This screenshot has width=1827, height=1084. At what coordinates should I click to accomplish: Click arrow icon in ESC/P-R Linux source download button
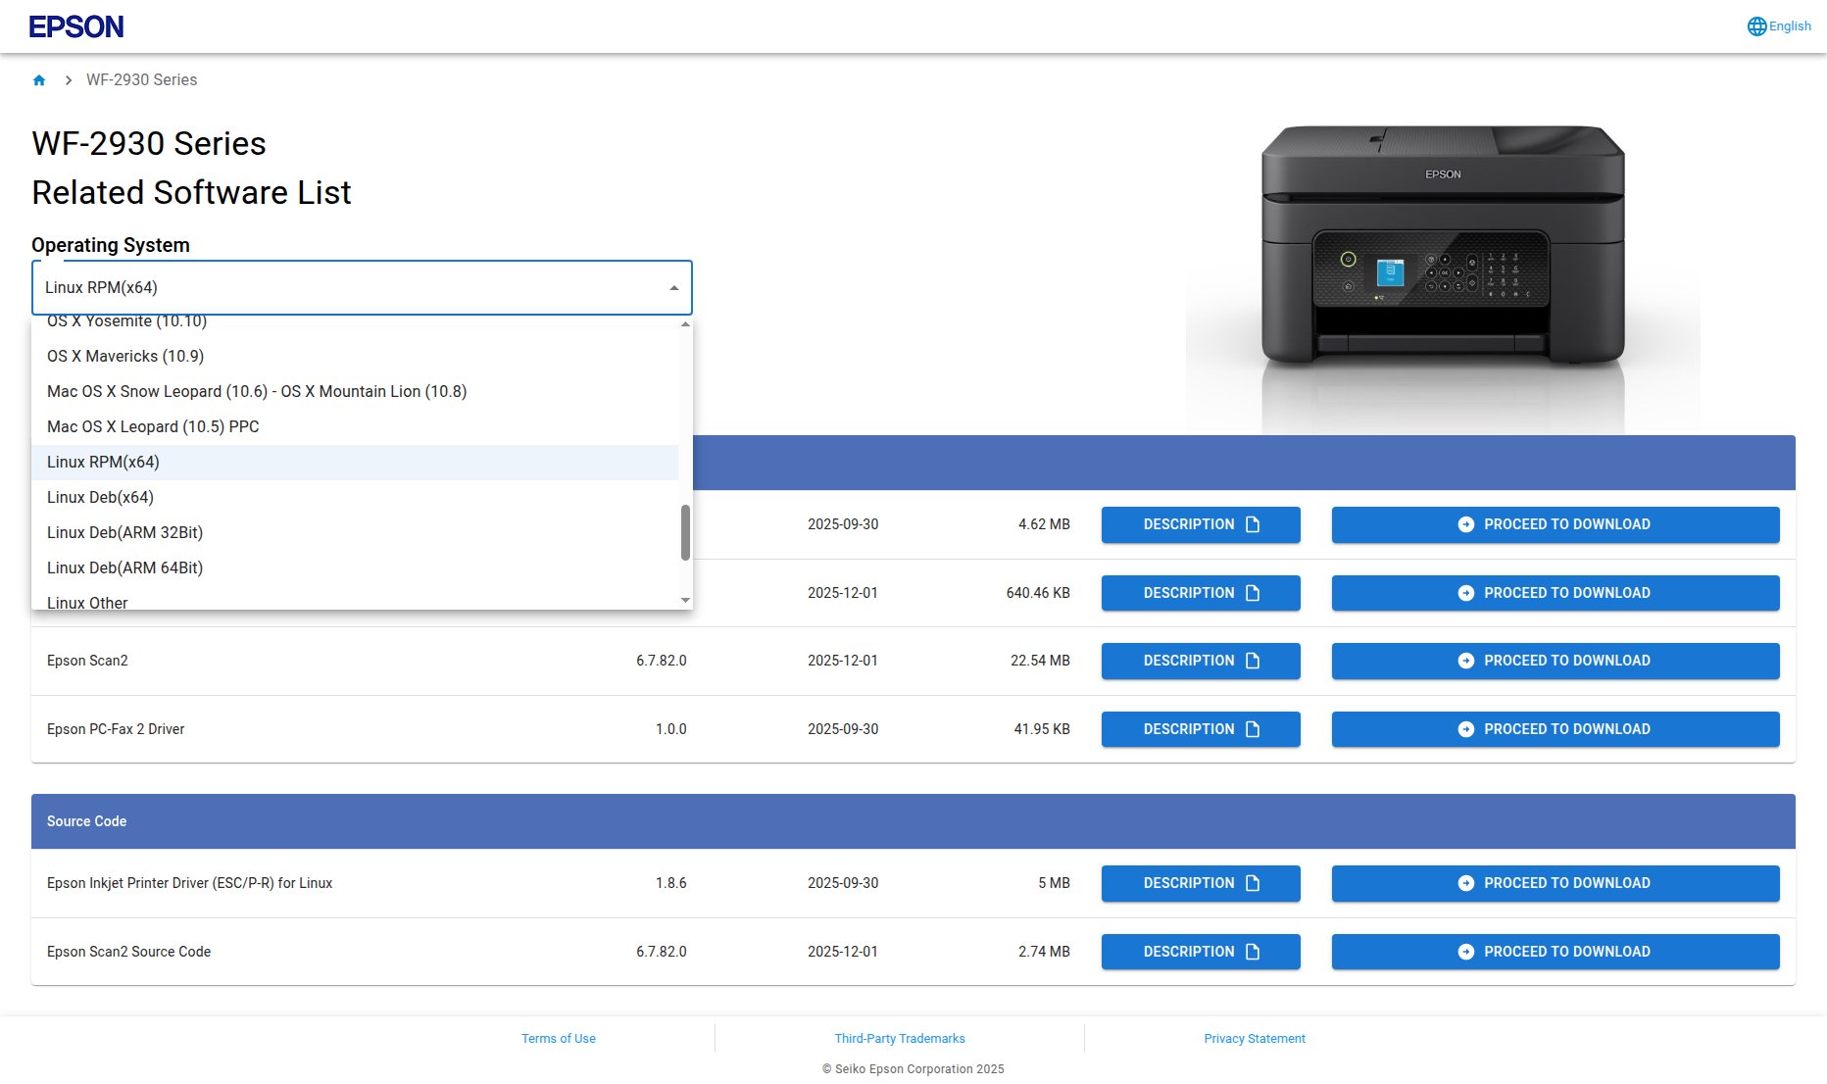click(x=1465, y=883)
